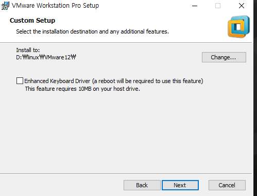Viewport: 257px width, 196px height.
Task: Click the VMware Workstation logo graphic
Action: pyautogui.click(x=238, y=27)
